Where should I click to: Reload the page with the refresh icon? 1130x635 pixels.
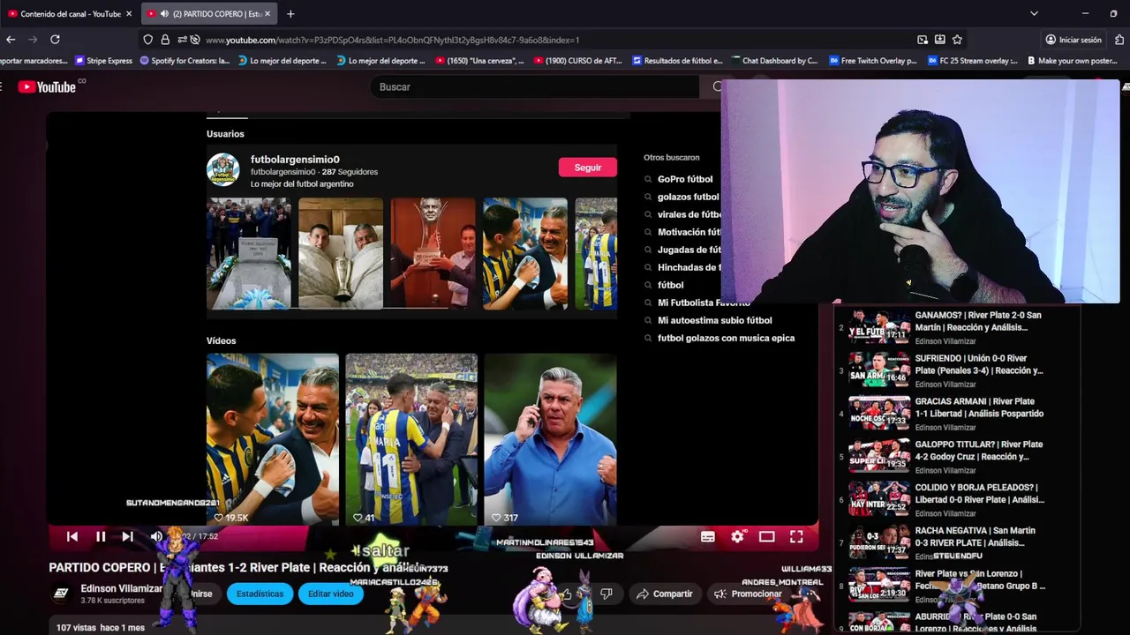coord(55,40)
